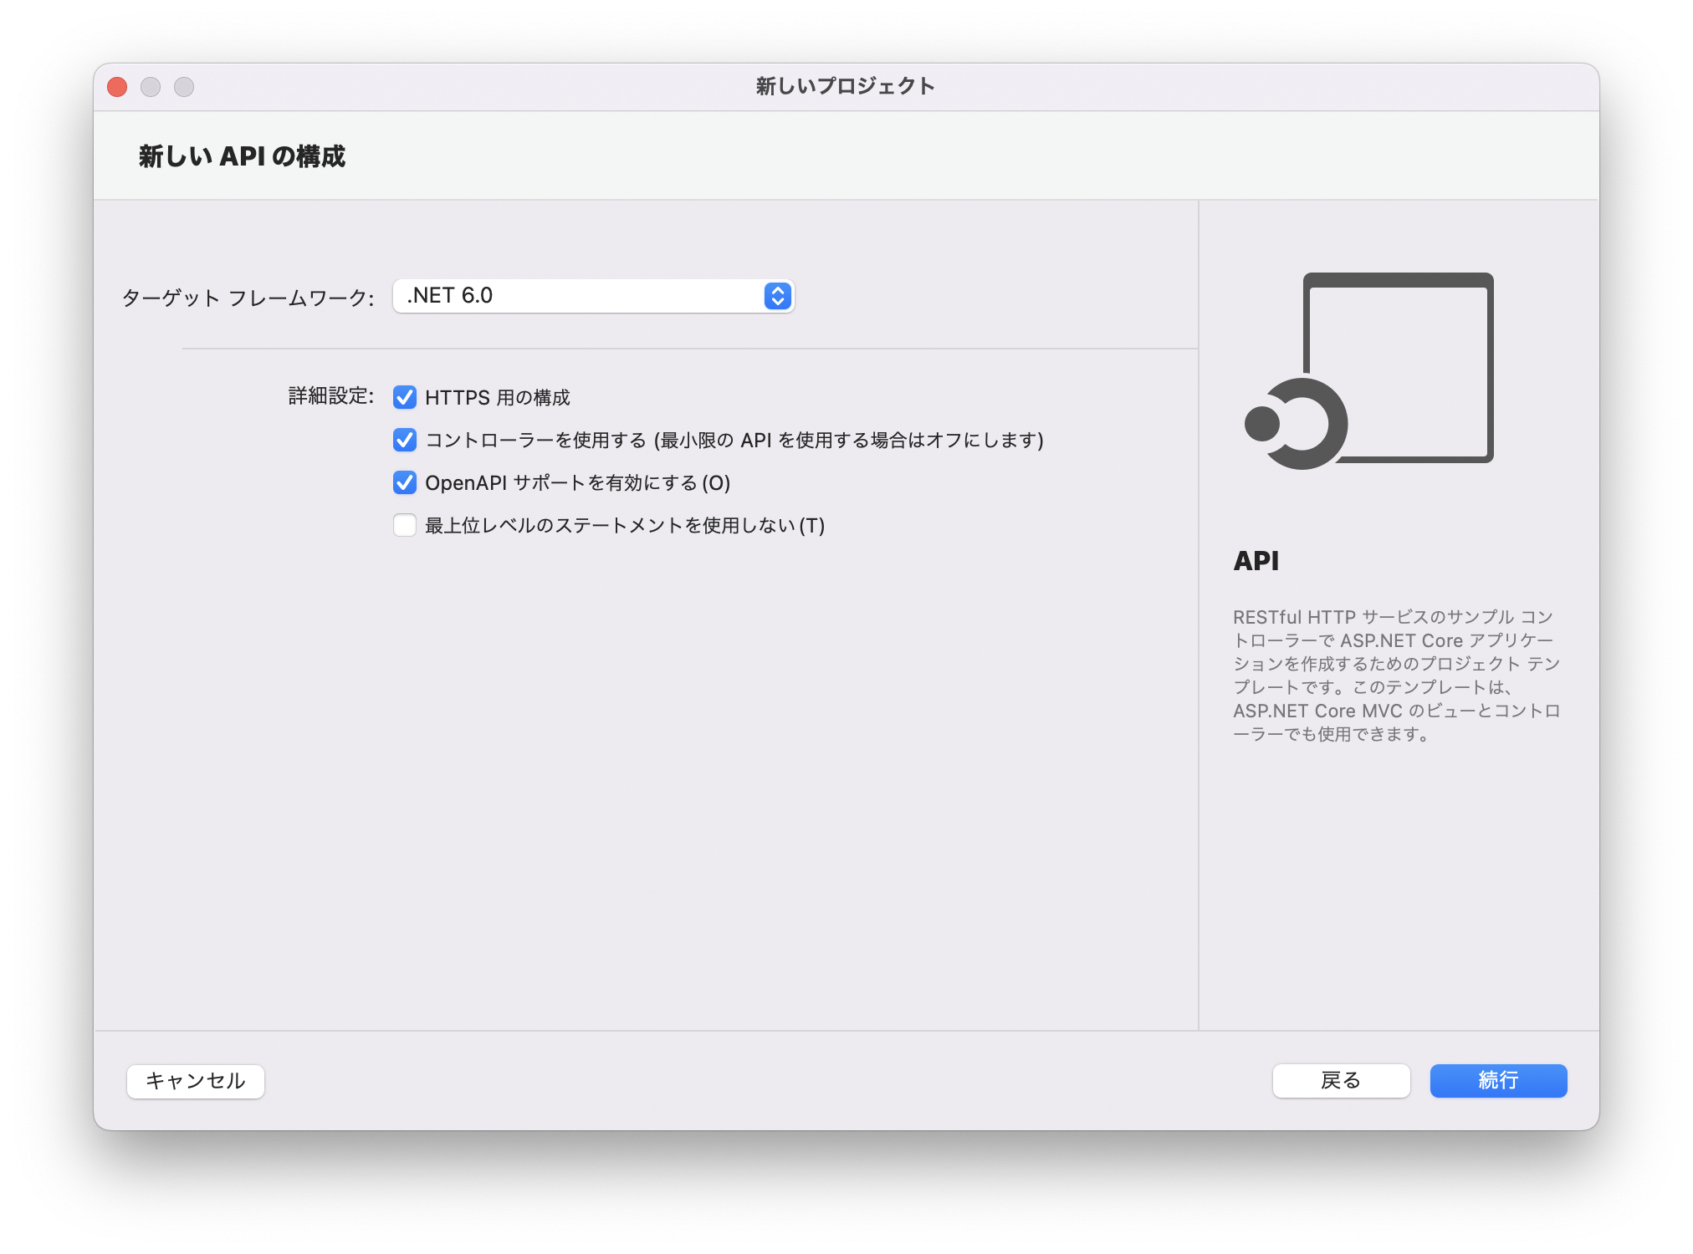Click the 新しいプロジェクト window title
Screen dimensions: 1693x1254
[x=845, y=86]
